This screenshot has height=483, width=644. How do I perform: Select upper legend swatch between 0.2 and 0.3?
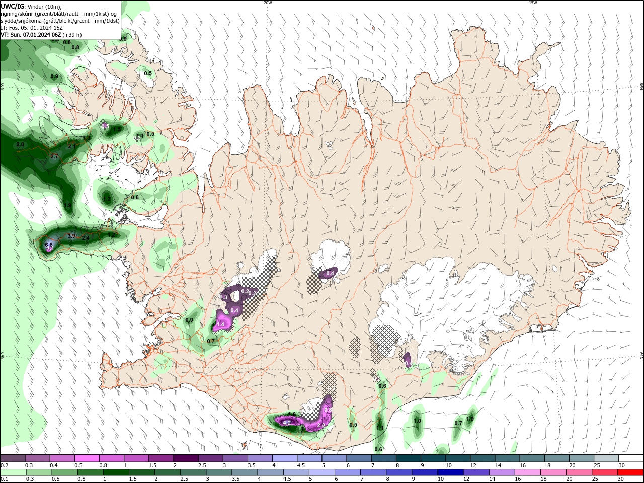(13, 458)
